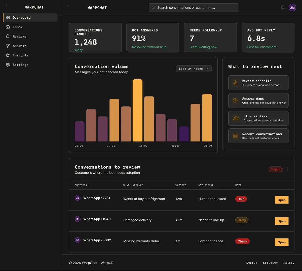Viewport: 302px width, 271px height.
Task: Sort by the WAITING column header
Action: point(181,185)
